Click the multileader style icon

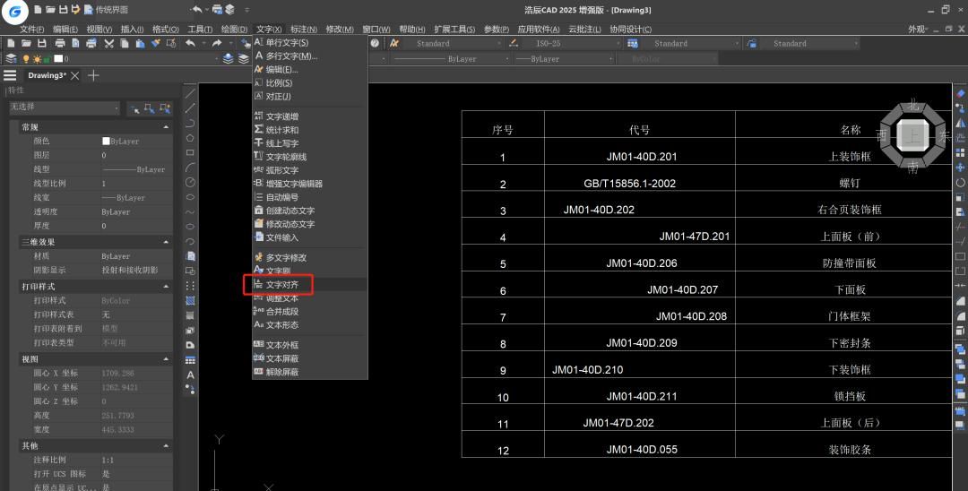[x=752, y=43]
